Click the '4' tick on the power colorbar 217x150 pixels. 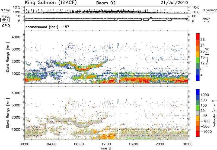pyautogui.click(x=201, y=75)
